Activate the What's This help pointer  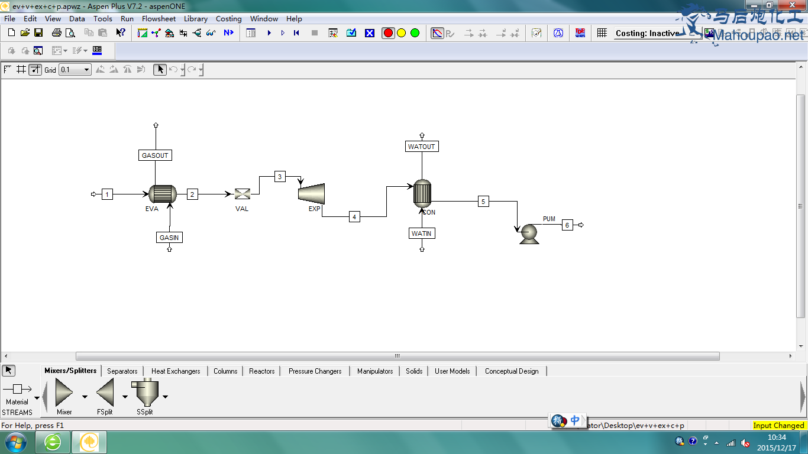(121, 33)
